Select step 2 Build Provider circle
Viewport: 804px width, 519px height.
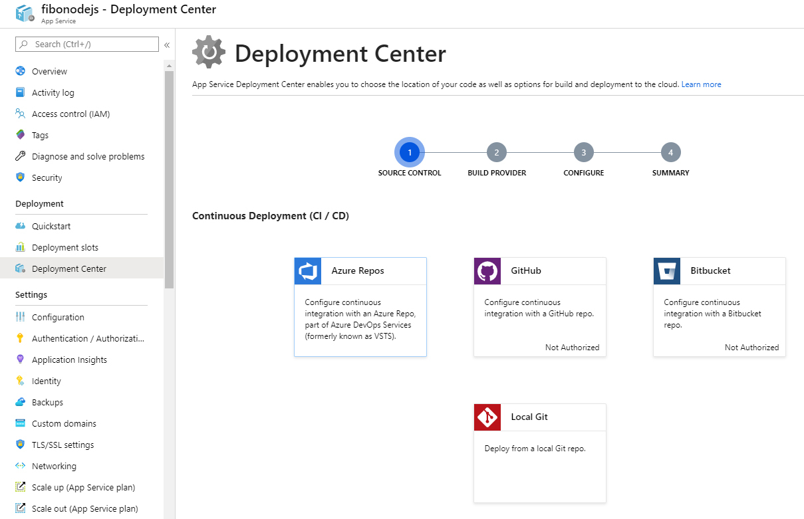[497, 153]
